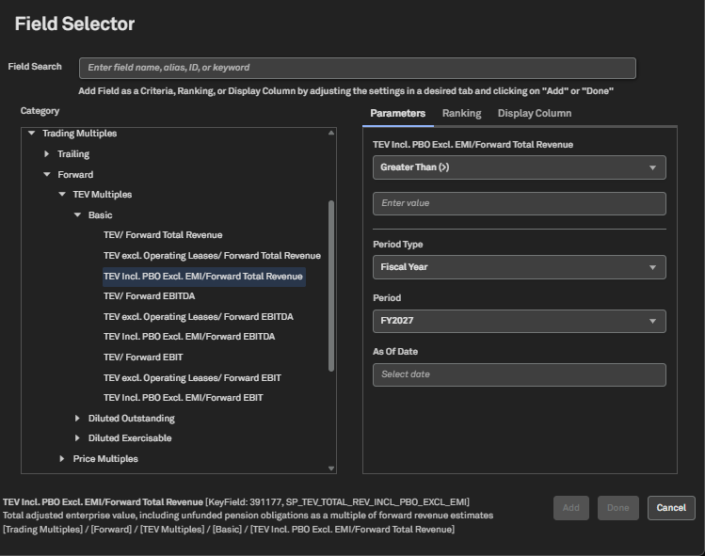The image size is (705, 556).
Task: Expand the Price Multiples node
Action: coord(62,459)
